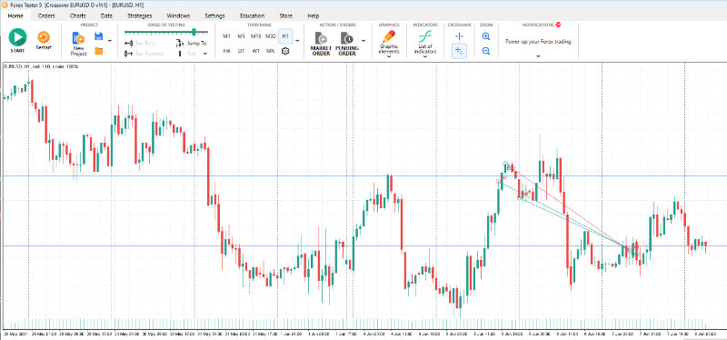Open project with the orange folder icon
Viewport: 727px width, 340px height.
tap(99, 51)
